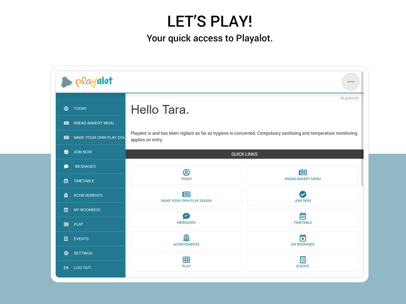The width and height of the screenshot is (406, 304).
Task: Select My Bookings from sidebar menu
Action: (86, 210)
